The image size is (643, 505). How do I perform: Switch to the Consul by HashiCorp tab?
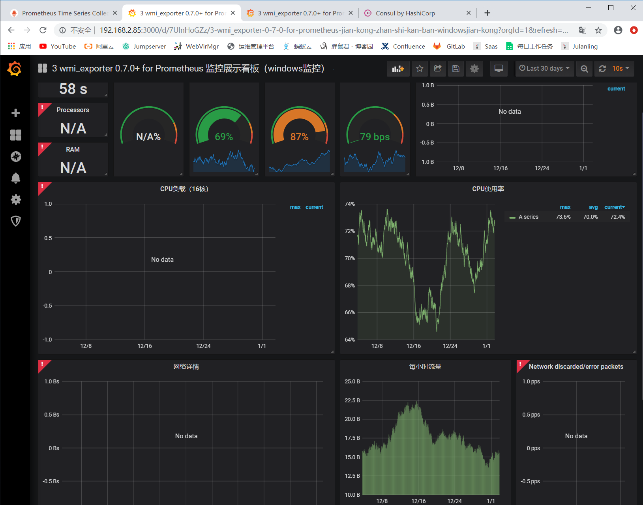(x=405, y=13)
